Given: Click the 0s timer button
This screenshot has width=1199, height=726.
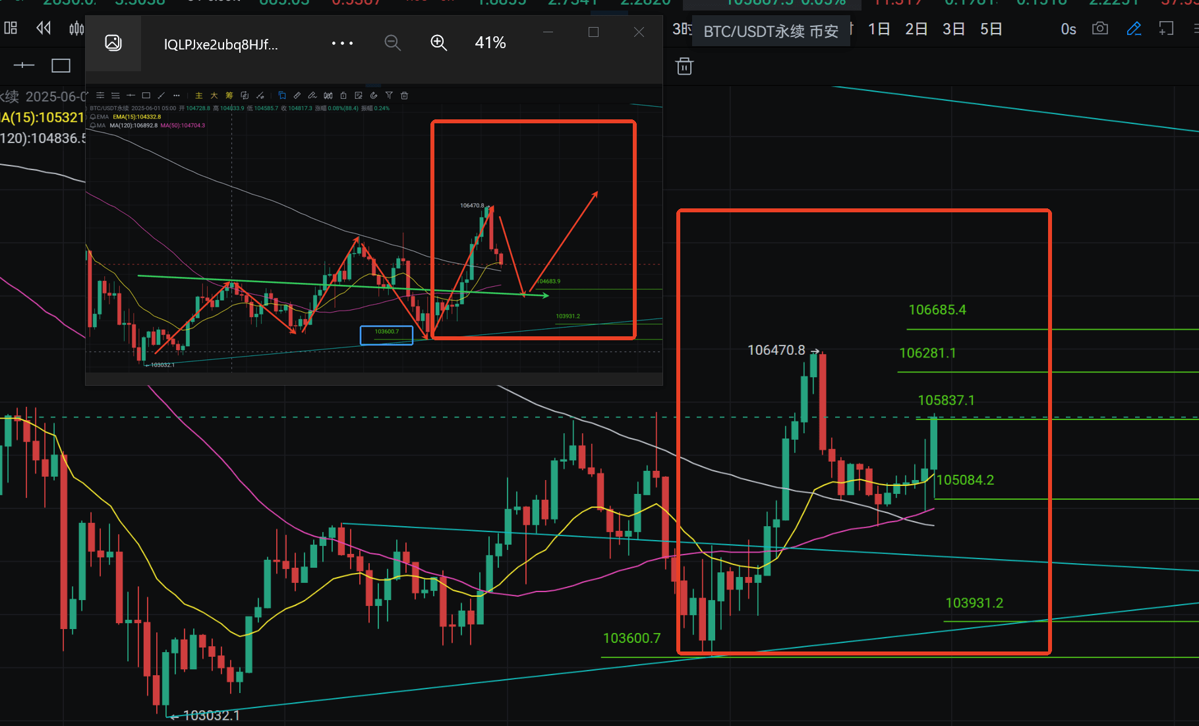Looking at the screenshot, I should click(x=1068, y=28).
